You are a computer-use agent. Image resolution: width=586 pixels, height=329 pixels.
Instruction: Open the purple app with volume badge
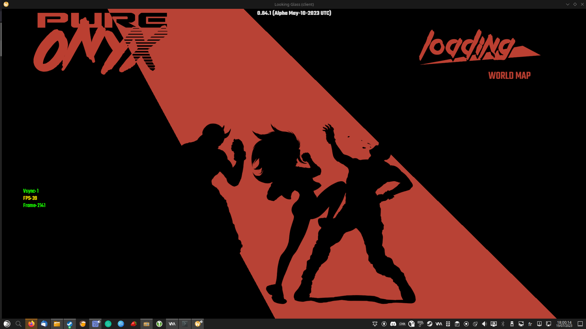coord(95,324)
